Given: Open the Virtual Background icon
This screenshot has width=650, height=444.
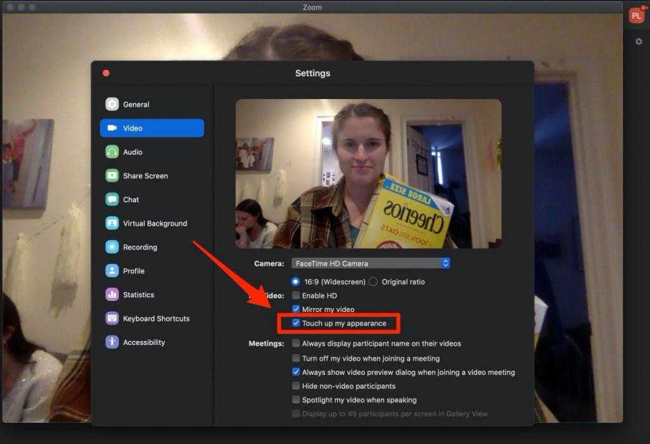Looking at the screenshot, I should [x=112, y=224].
